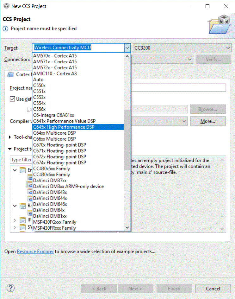Select DaVinci DM644x

(78, 198)
